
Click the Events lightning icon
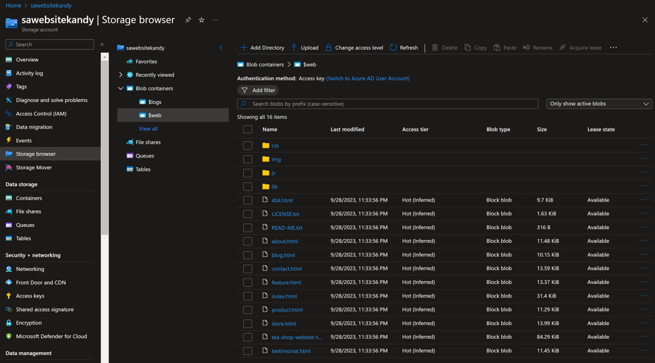(x=9, y=140)
